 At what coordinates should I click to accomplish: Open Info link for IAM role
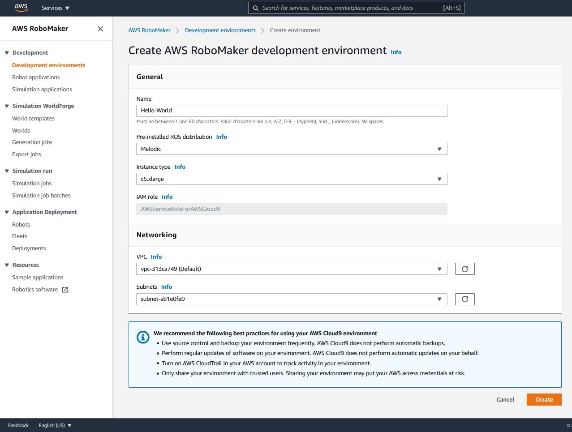pyautogui.click(x=167, y=197)
